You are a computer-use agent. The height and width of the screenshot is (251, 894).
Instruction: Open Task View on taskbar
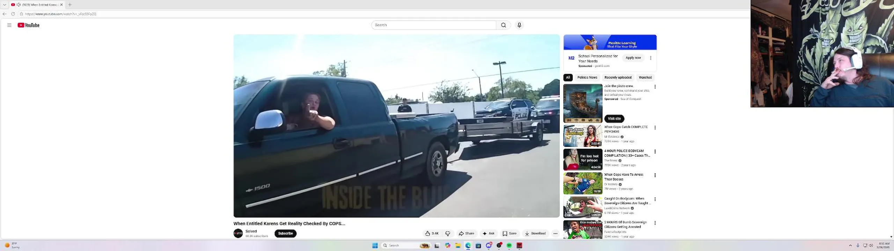point(437,246)
